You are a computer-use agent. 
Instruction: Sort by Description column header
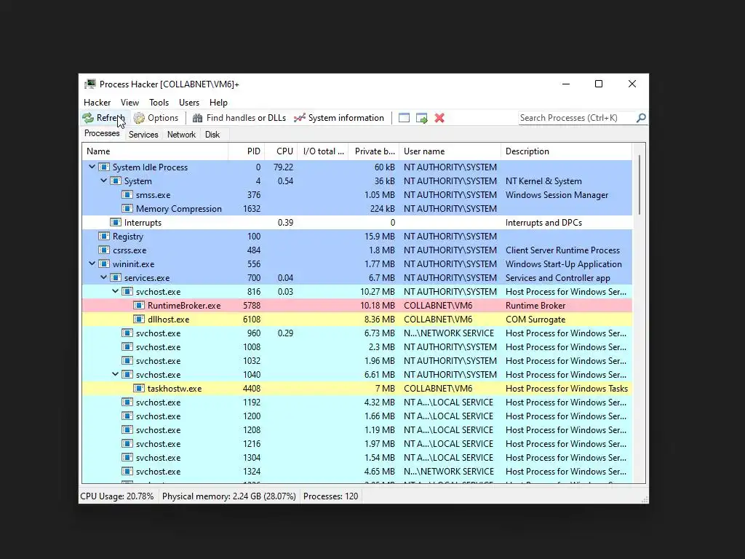point(566,151)
